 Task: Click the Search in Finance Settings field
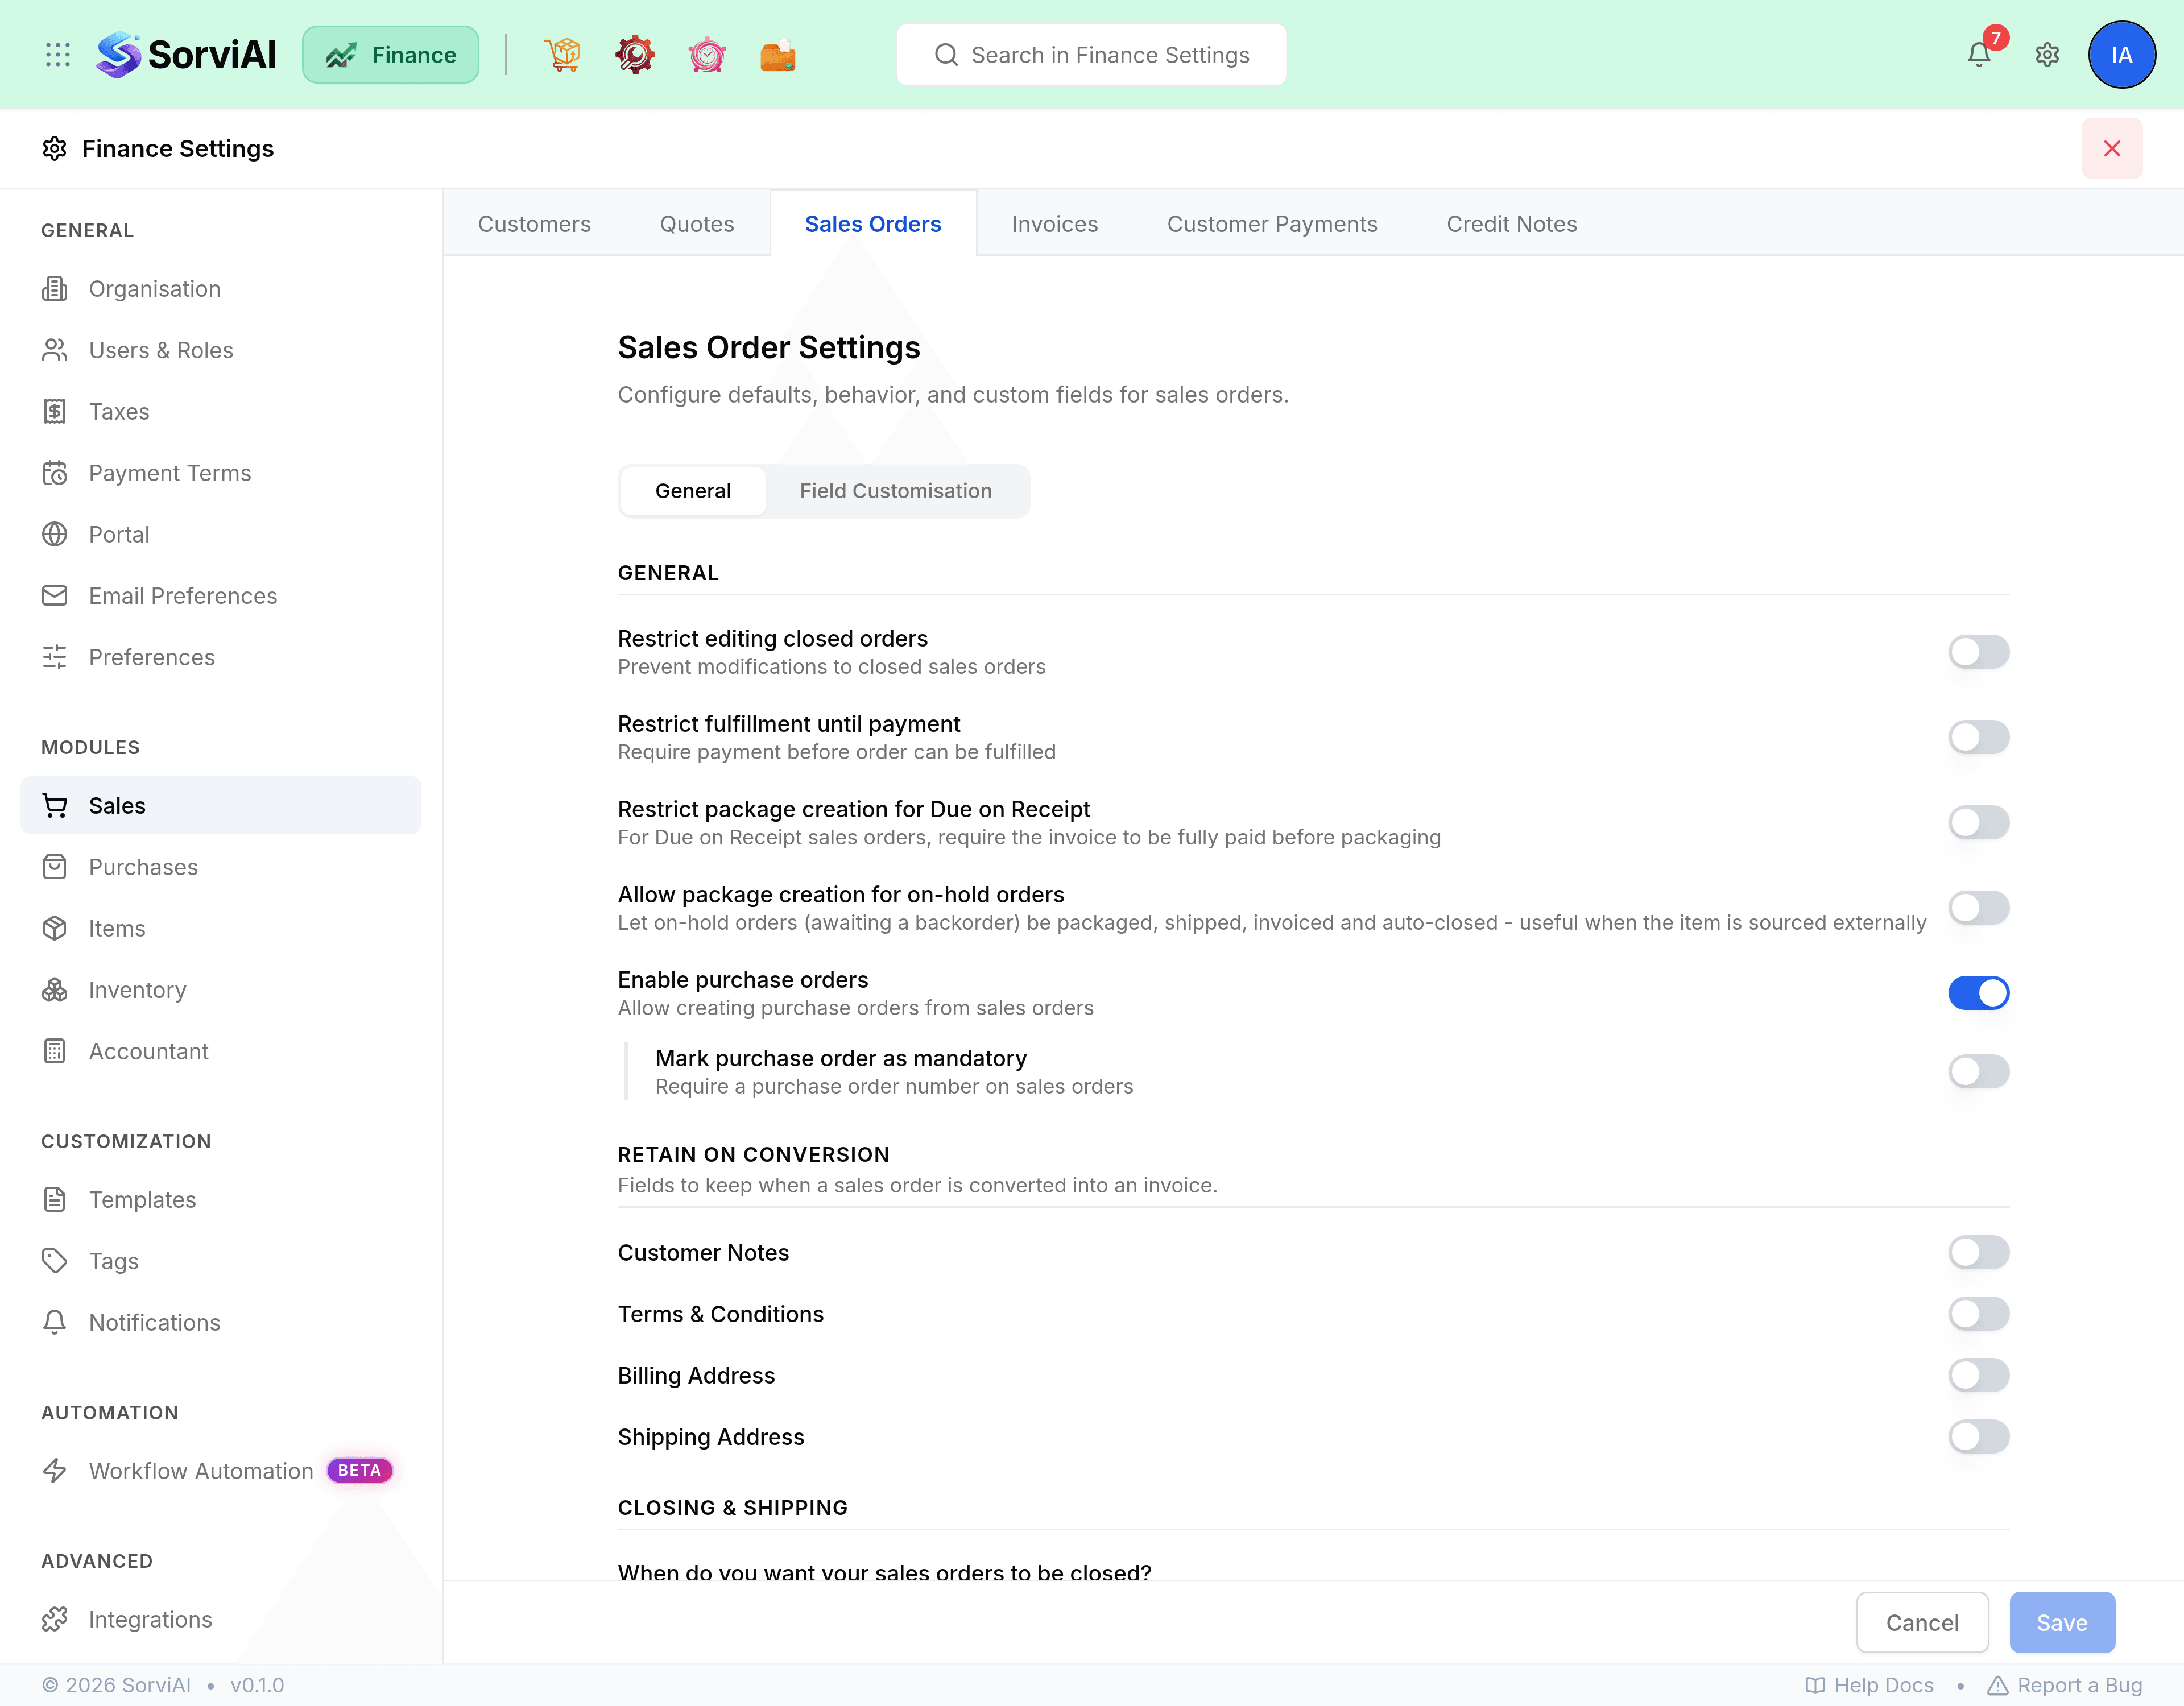click(1091, 55)
